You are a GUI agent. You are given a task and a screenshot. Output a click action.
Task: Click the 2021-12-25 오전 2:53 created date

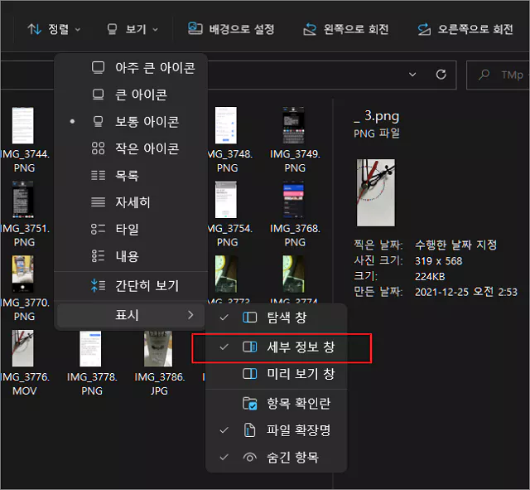[x=466, y=292]
